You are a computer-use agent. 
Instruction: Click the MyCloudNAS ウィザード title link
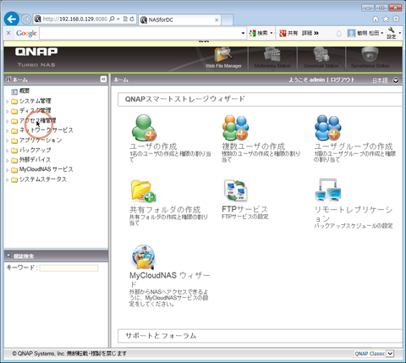coord(169,279)
